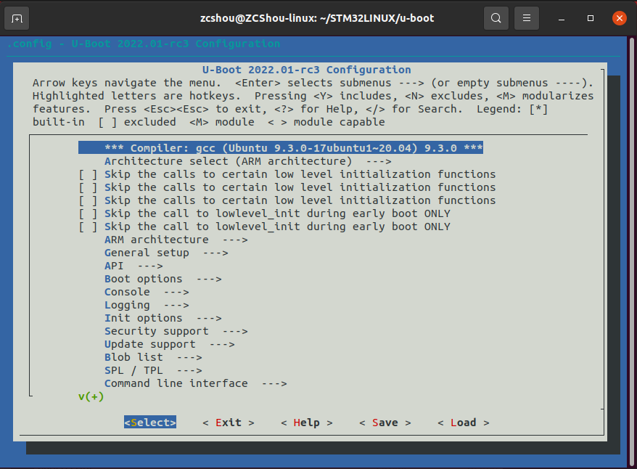Click the terminal window title text
This screenshot has width=637, height=469.
click(317, 18)
